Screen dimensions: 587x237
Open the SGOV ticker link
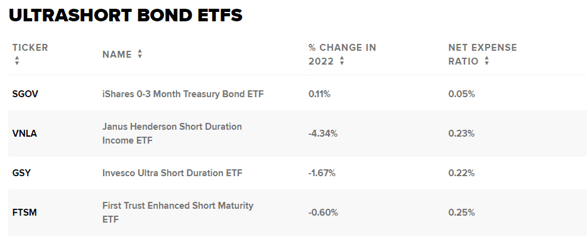click(25, 94)
